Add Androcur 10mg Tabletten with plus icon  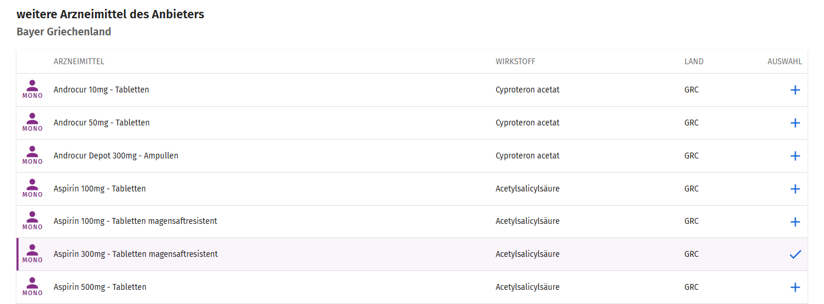coord(795,90)
